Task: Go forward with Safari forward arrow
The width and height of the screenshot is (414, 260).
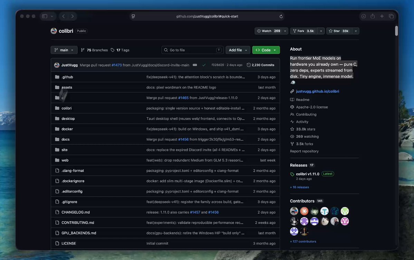Action: point(73,16)
